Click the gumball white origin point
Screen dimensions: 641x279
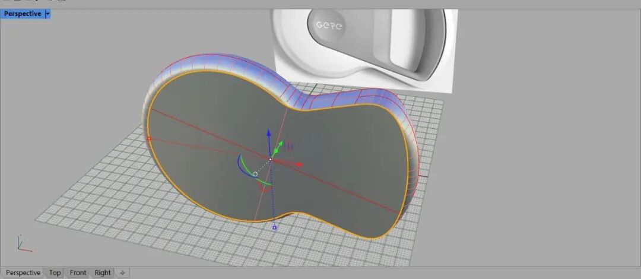270,159
